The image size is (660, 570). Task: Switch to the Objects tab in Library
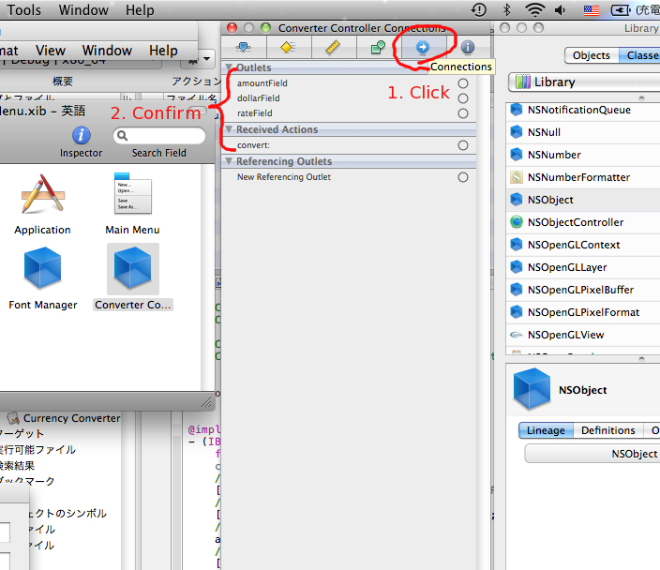coord(591,55)
